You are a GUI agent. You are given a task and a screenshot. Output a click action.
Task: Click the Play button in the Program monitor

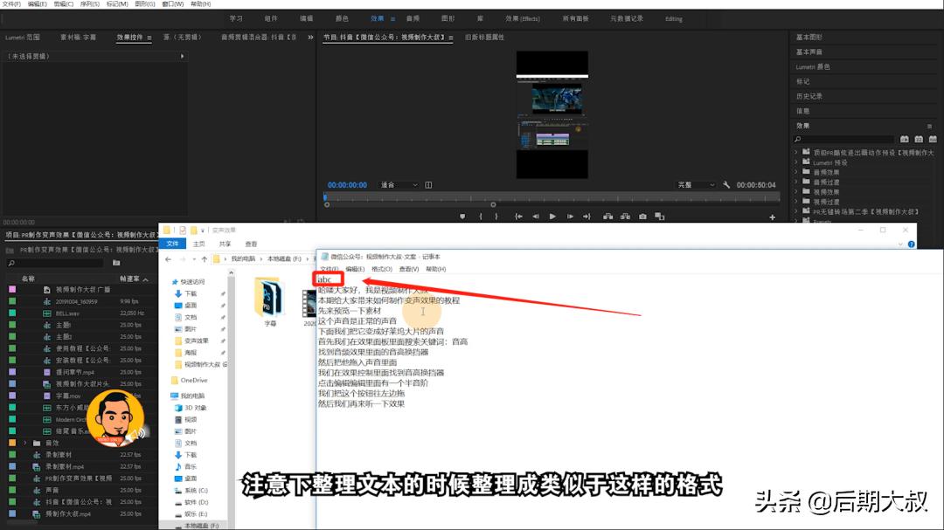point(552,214)
